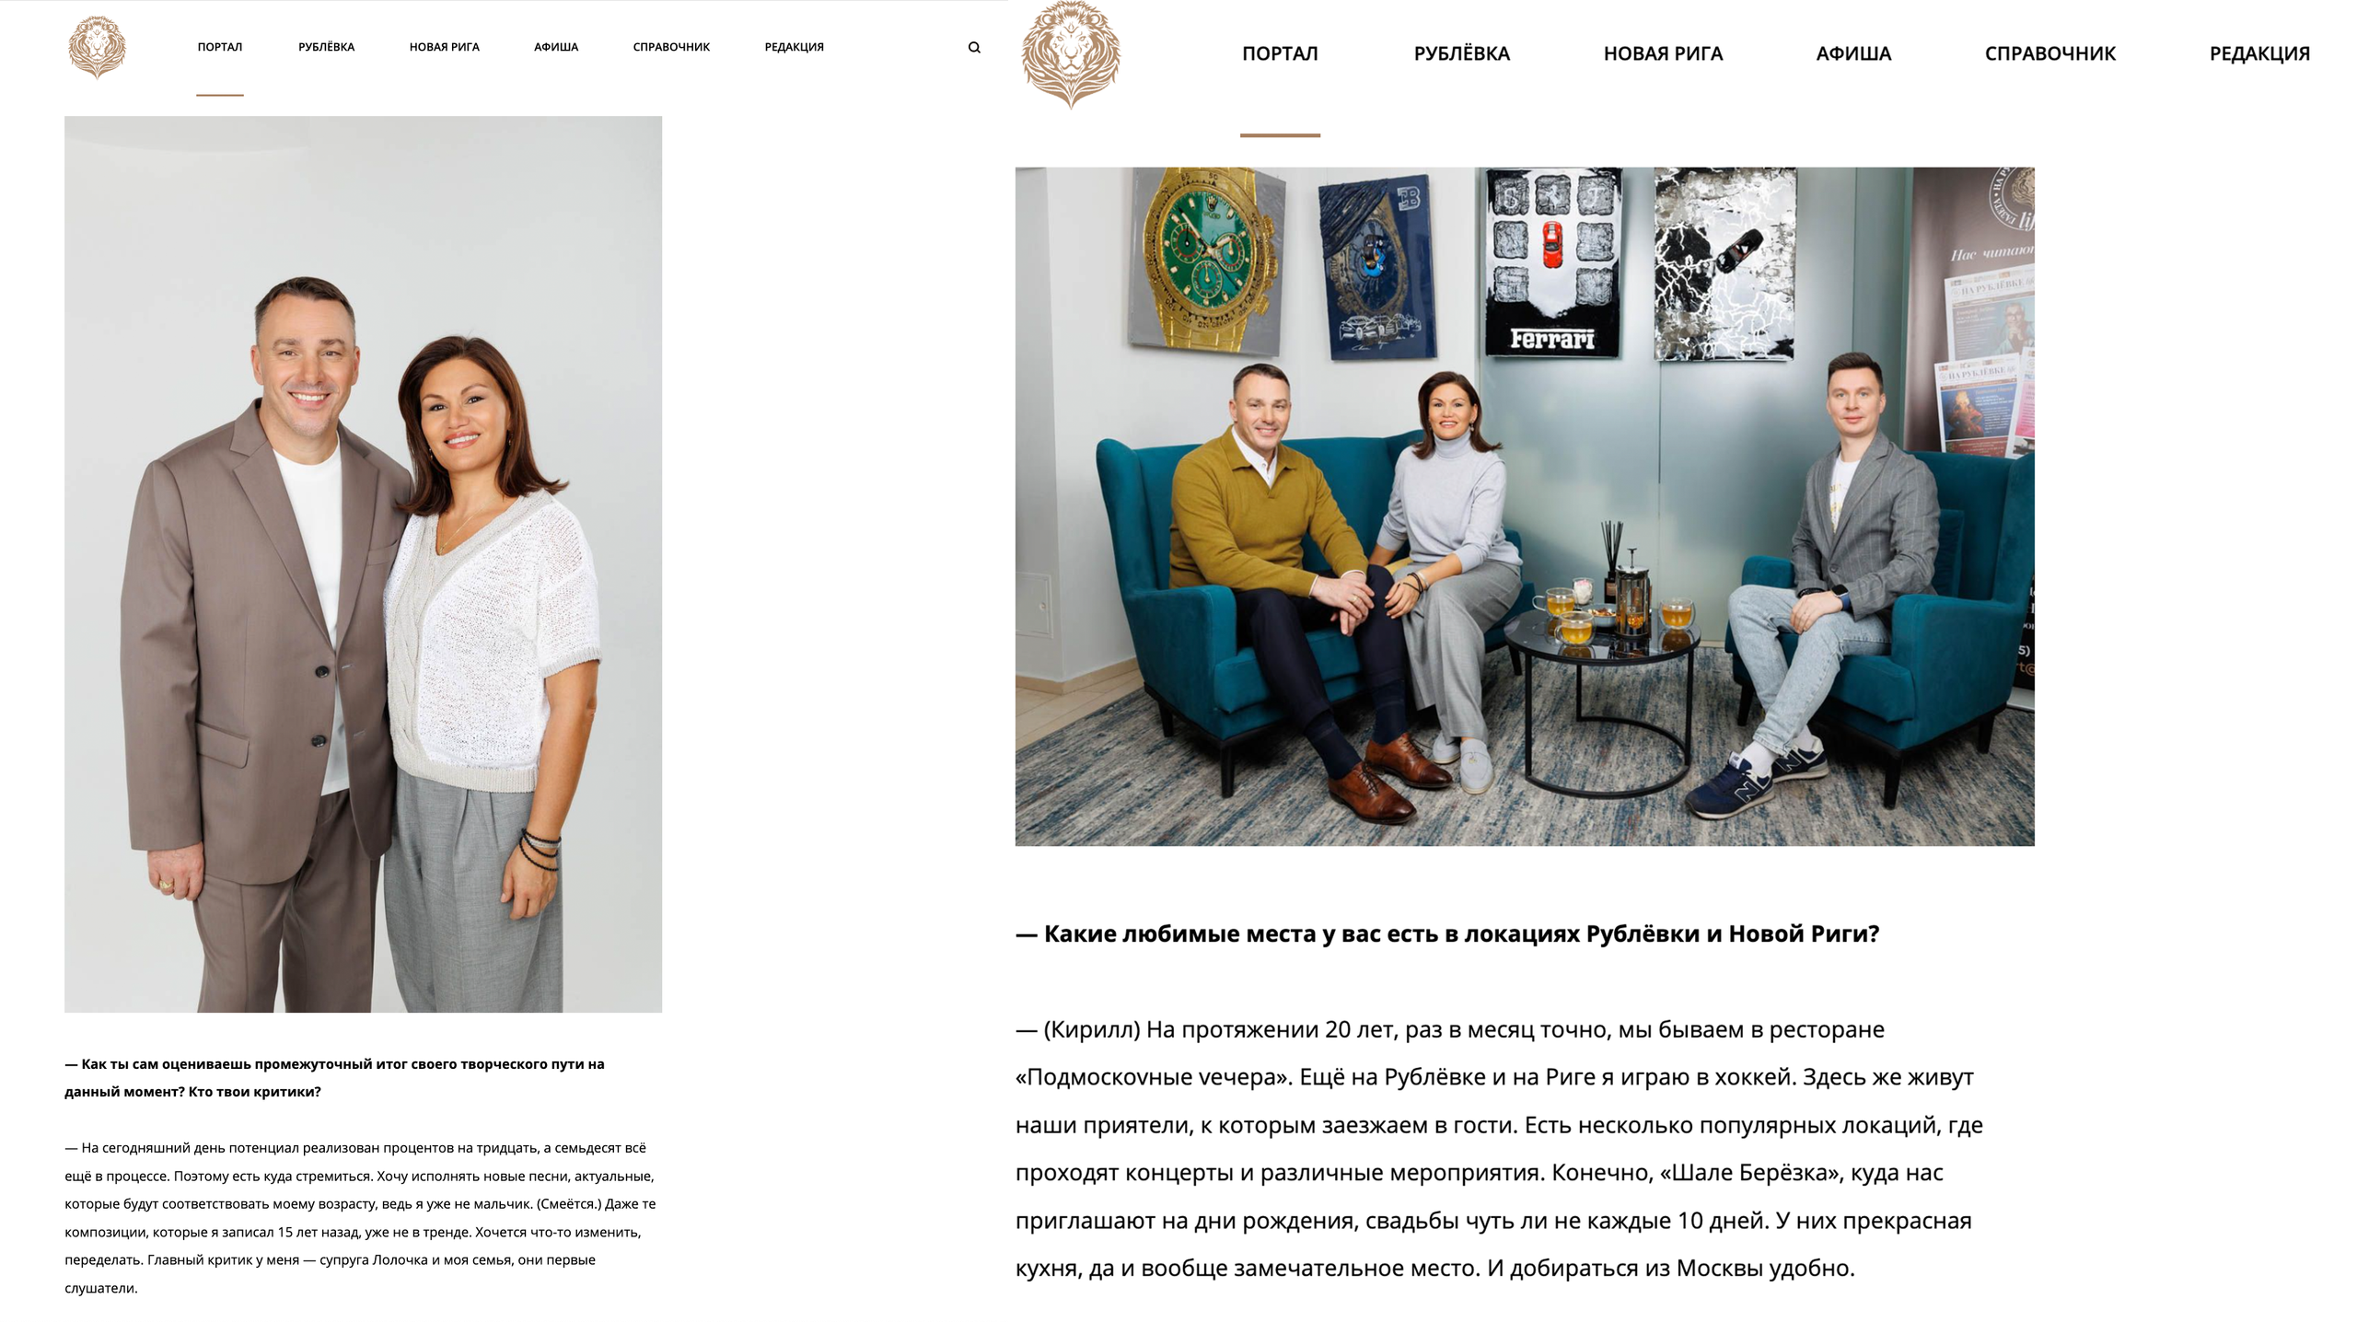Open НОВАЯ РИГА in the large right menu
2357x1322 pixels.
pyautogui.click(x=1663, y=53)
